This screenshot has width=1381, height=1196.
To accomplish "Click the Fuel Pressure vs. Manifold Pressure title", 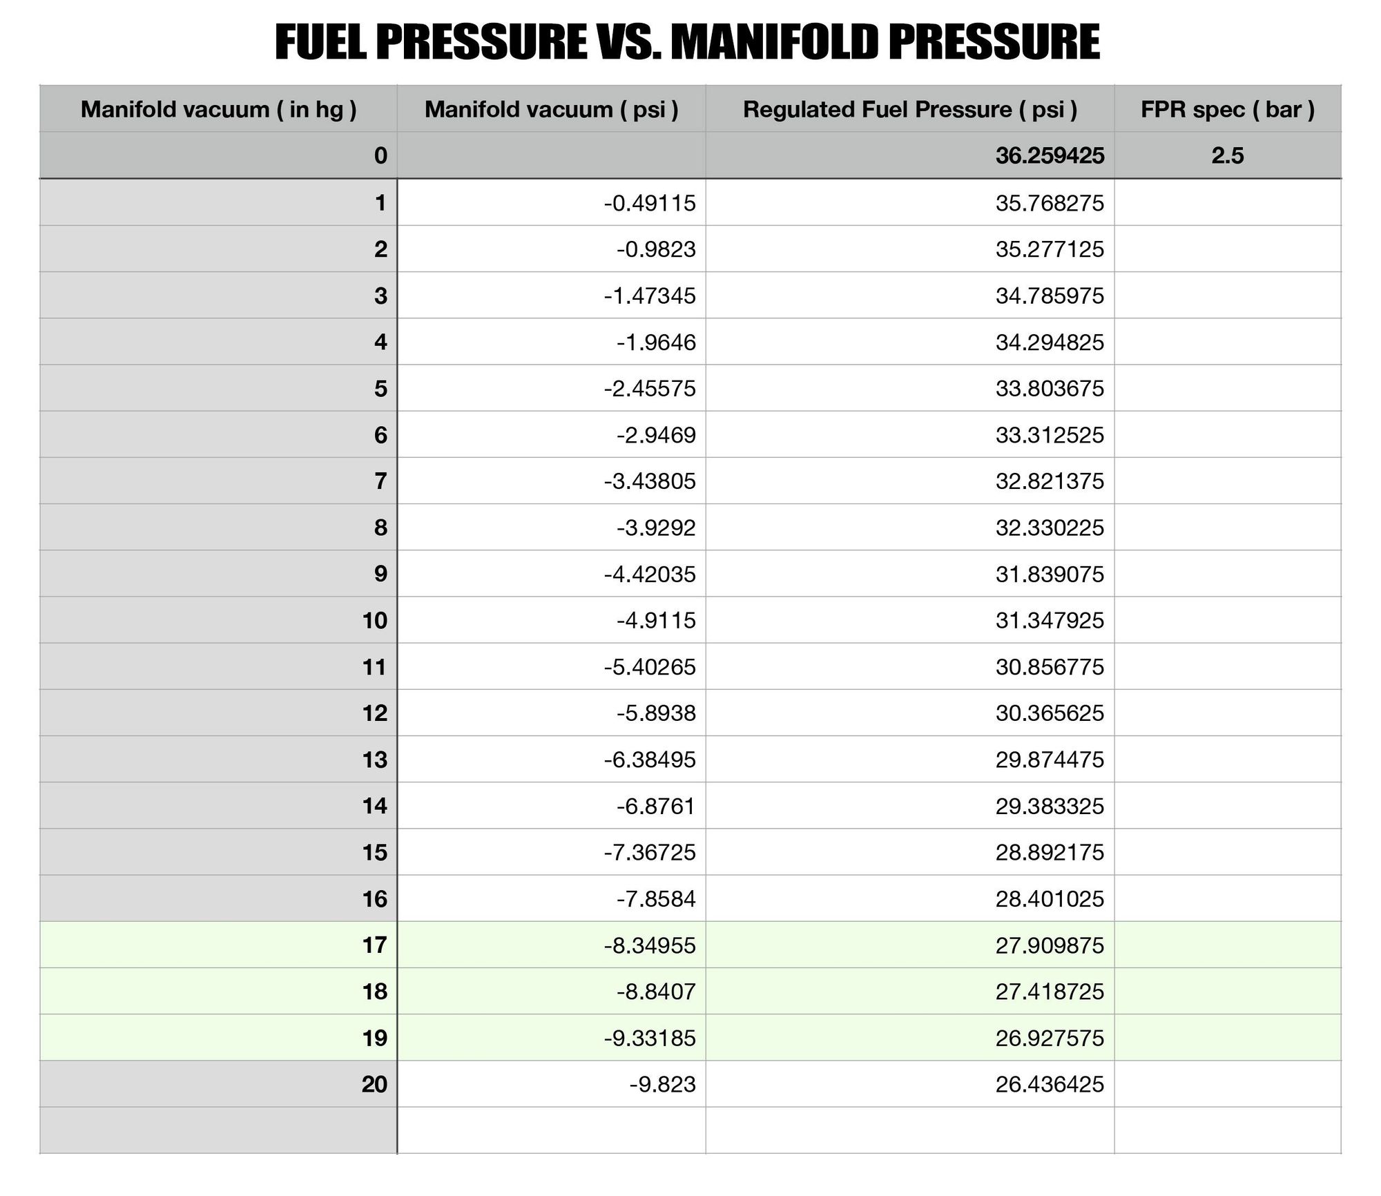I will click(x=687, y=43).
